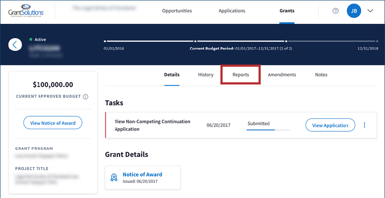This screenshot has width=385, height=198.
Task: Click the Notice of Award ribbon icon
Action: [x=114, y=177]
